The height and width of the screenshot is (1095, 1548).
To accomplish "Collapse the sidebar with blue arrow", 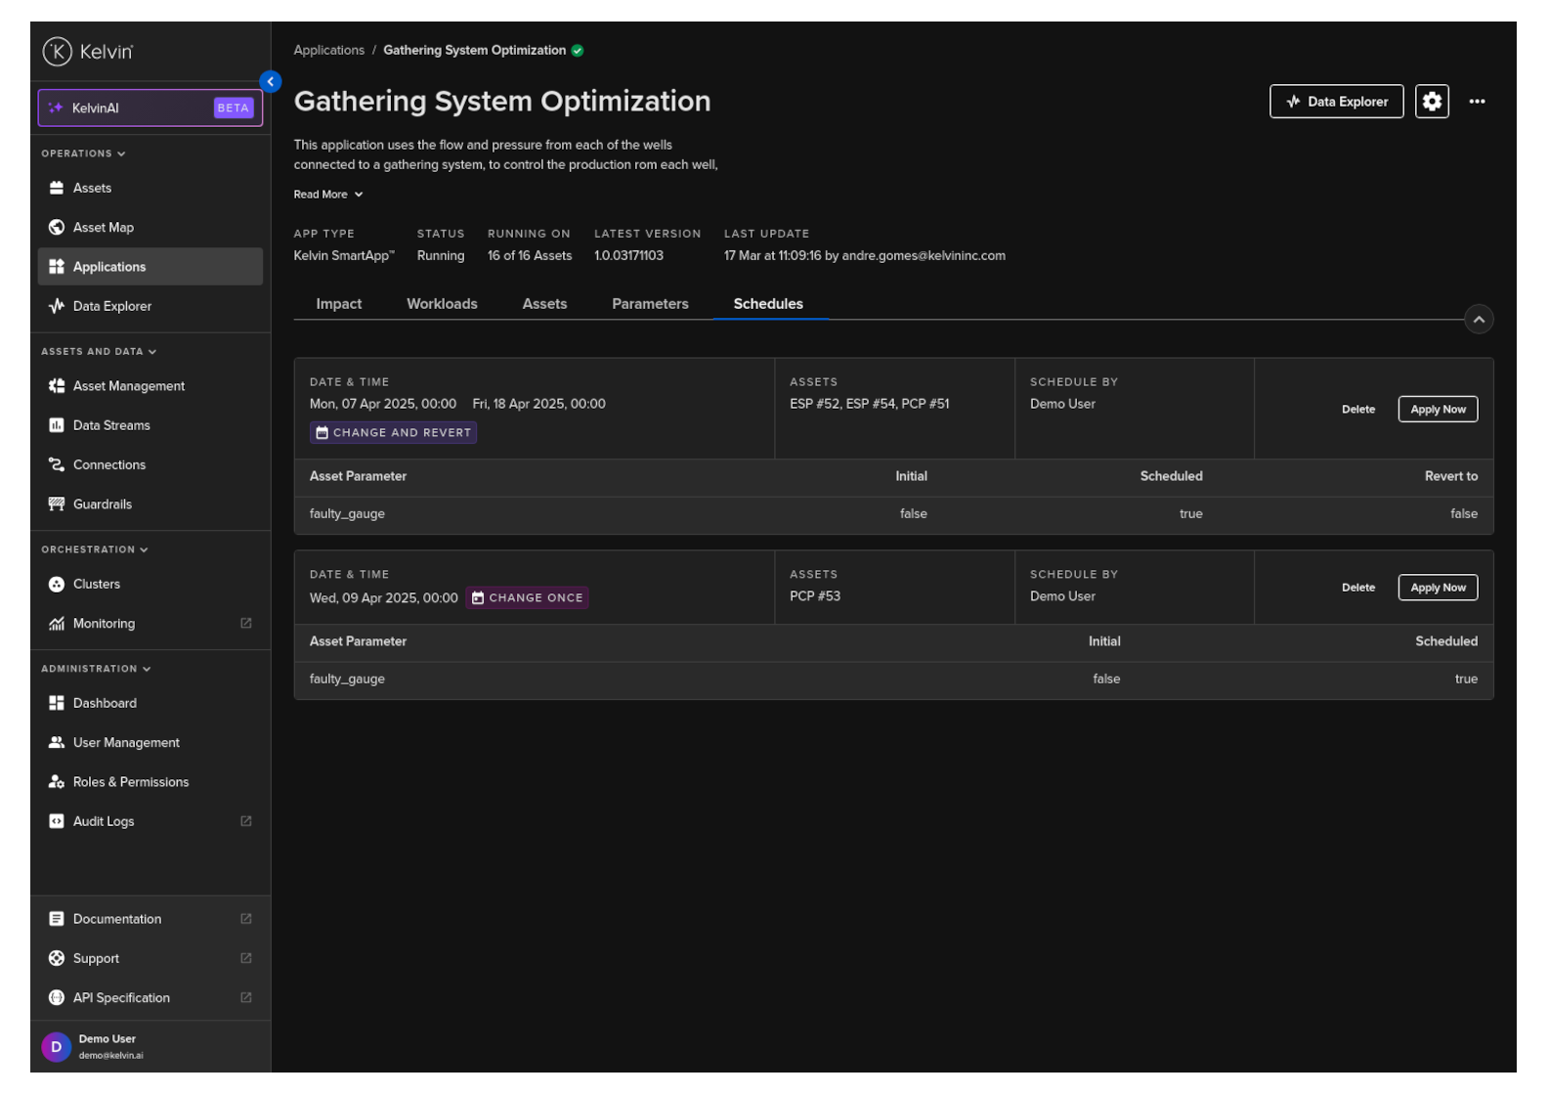I will (x=271, y=82).
